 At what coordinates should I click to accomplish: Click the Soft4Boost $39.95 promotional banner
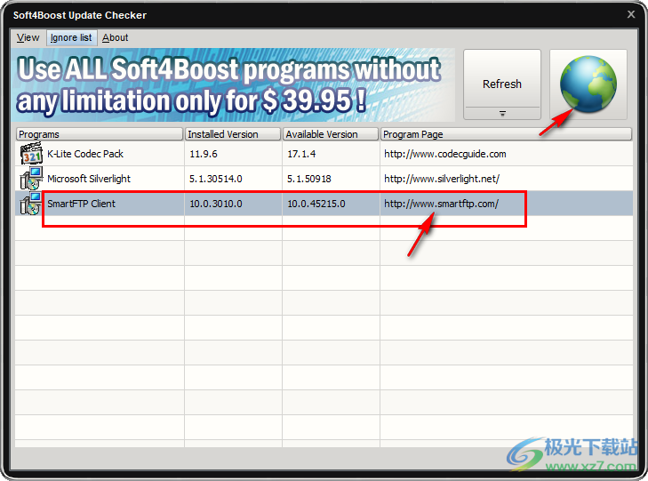point(233,84)
